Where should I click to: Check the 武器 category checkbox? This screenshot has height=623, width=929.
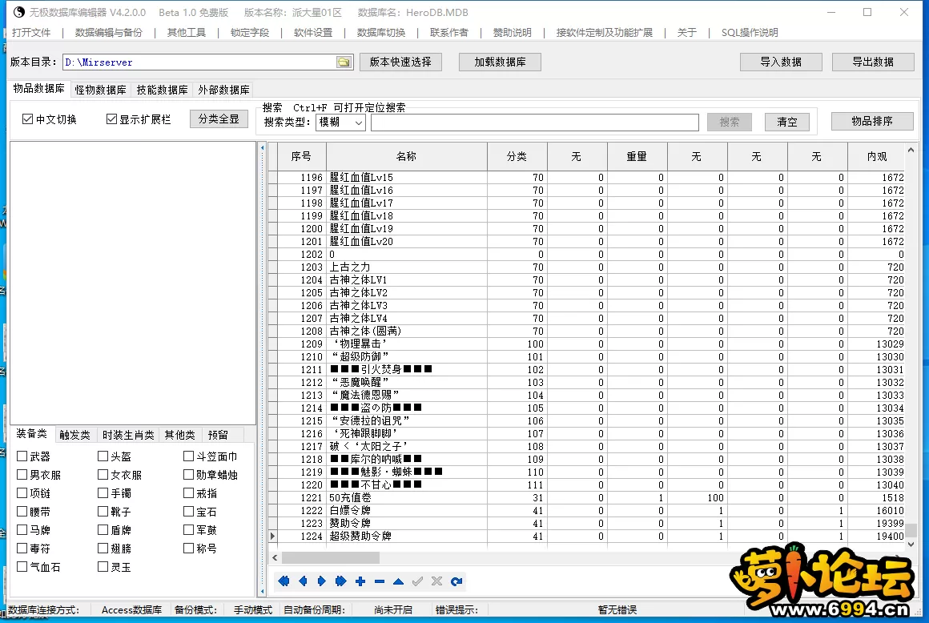(22, 456)
